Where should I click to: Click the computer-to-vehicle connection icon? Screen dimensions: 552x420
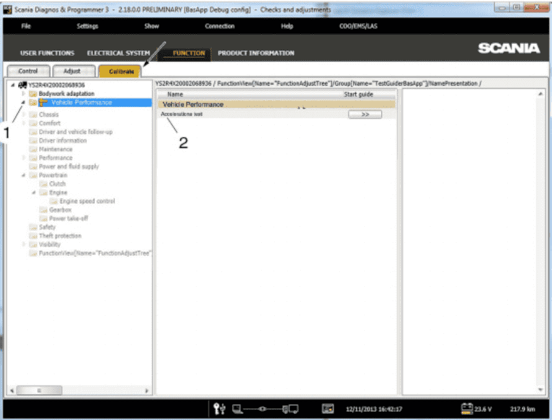pyautogui.click(x=265, y=408)
